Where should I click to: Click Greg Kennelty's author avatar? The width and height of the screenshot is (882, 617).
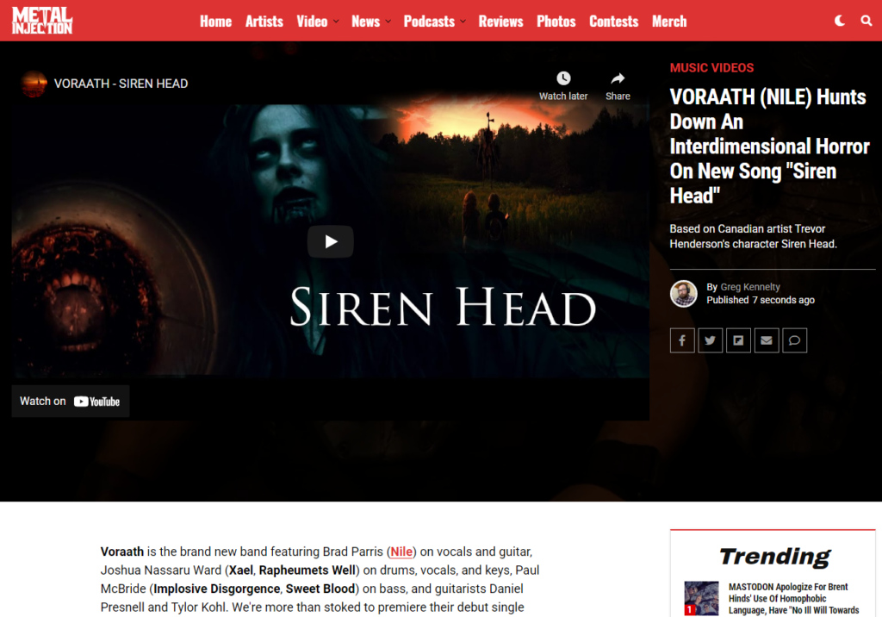(x=683, y=293)
